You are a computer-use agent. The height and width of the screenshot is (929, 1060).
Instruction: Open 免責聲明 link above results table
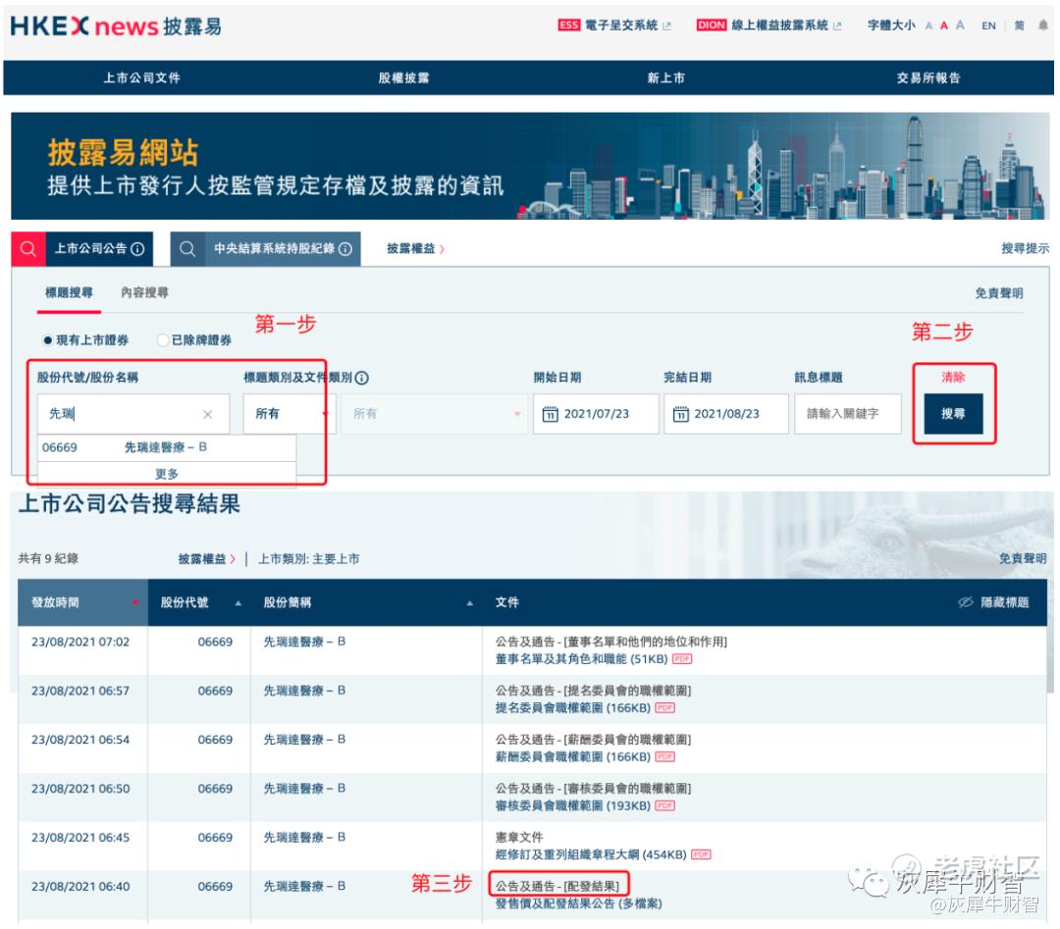[x=1023, y=559]
